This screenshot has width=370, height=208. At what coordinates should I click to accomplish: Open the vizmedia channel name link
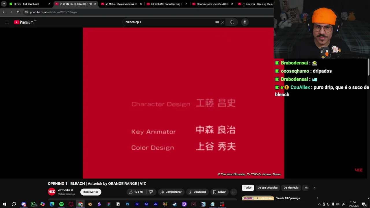(x=64, y=190)
